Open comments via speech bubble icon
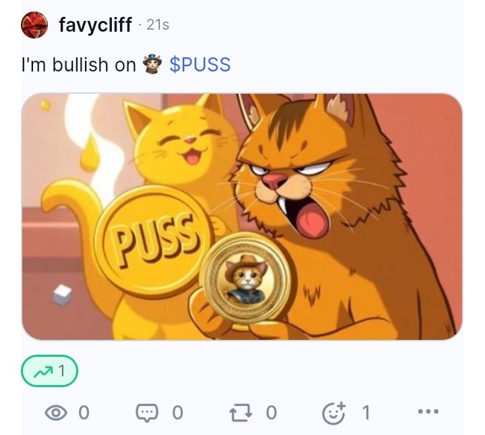The width and height of the screenshot is (485, 435). 147,413
